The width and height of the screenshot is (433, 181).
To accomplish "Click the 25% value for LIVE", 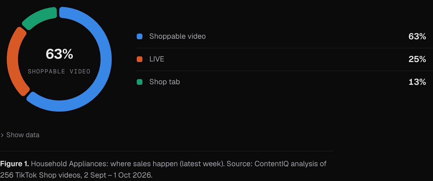I will point(417,59).
